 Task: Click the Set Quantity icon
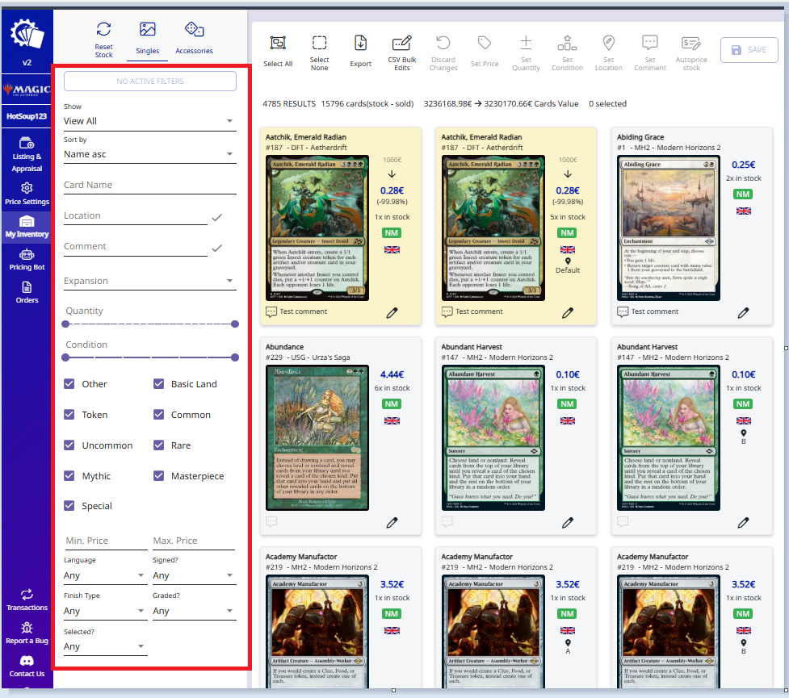pyautogui.click(x=526, y=43)
